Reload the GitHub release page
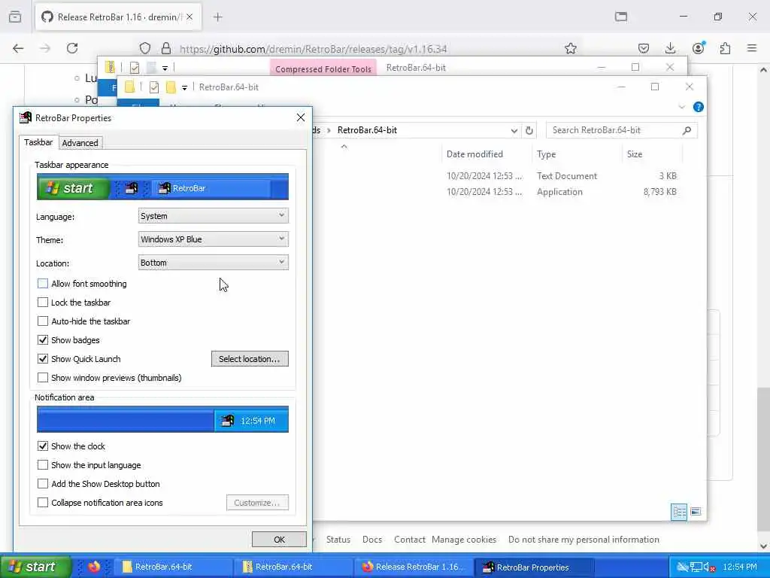 (72, 48)
